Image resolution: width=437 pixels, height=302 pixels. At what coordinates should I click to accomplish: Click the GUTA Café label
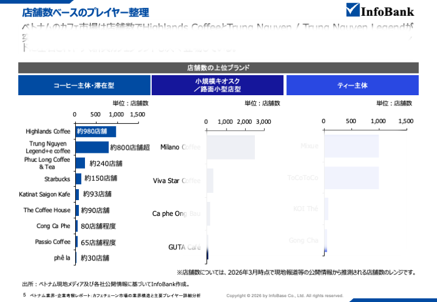click(185, 247)
